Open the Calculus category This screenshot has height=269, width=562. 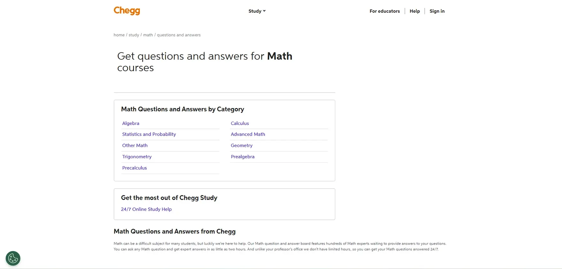(240, 123)
